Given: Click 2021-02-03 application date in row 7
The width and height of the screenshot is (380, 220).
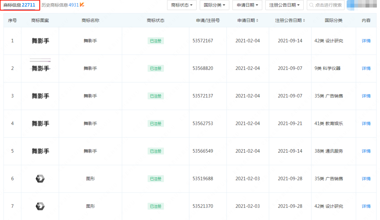Looking at the screenshot, I should coord(248,206).
